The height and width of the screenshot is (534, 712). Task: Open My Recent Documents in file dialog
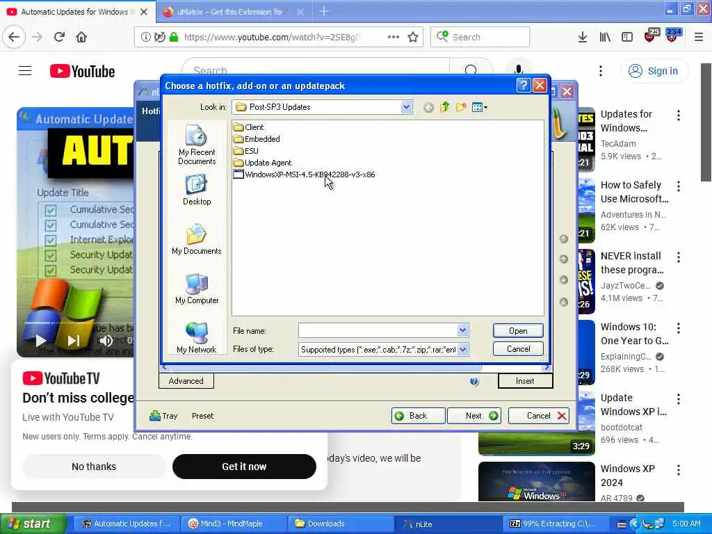[197, 145]
